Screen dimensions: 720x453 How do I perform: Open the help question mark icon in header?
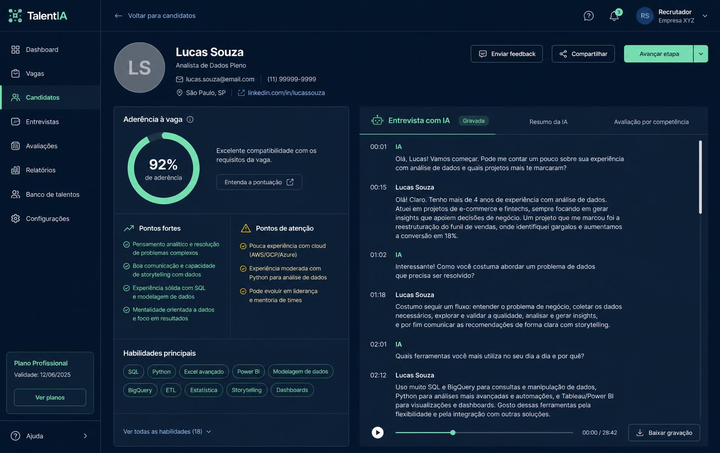coord(589,16)
